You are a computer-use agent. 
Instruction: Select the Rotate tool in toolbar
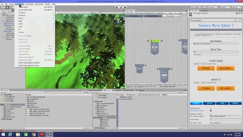tap(11, 8)
